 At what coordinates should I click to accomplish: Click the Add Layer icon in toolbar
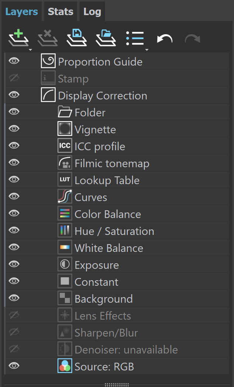[x=18, y=38]
